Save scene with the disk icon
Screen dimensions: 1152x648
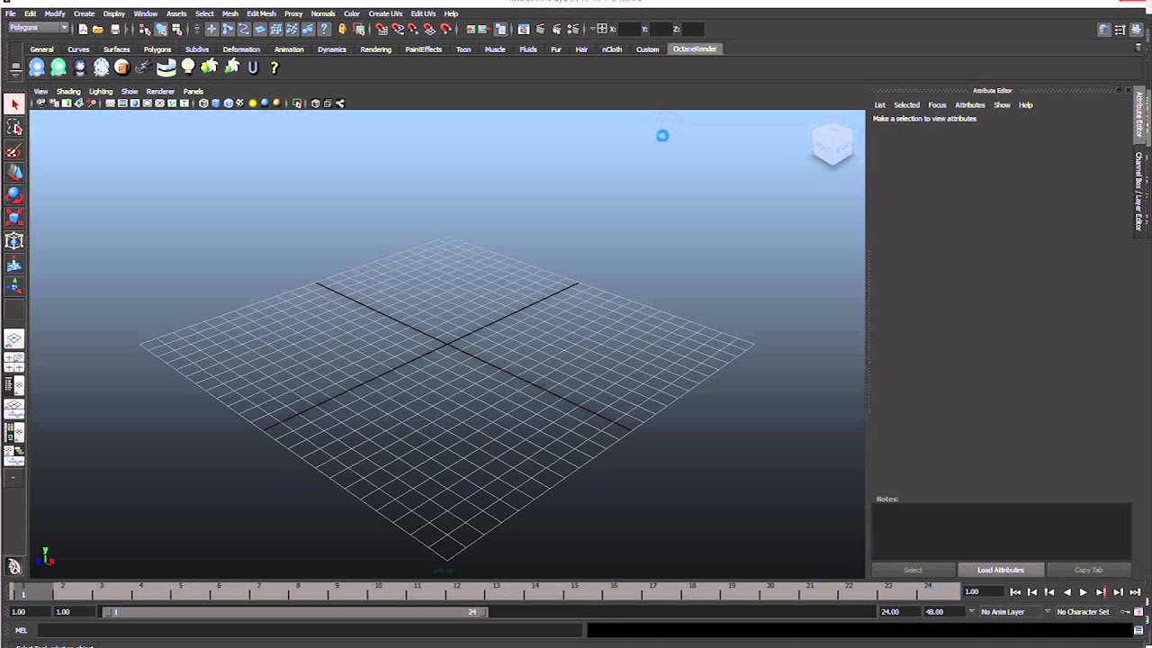pyautogui.click(x=114, y=29)
